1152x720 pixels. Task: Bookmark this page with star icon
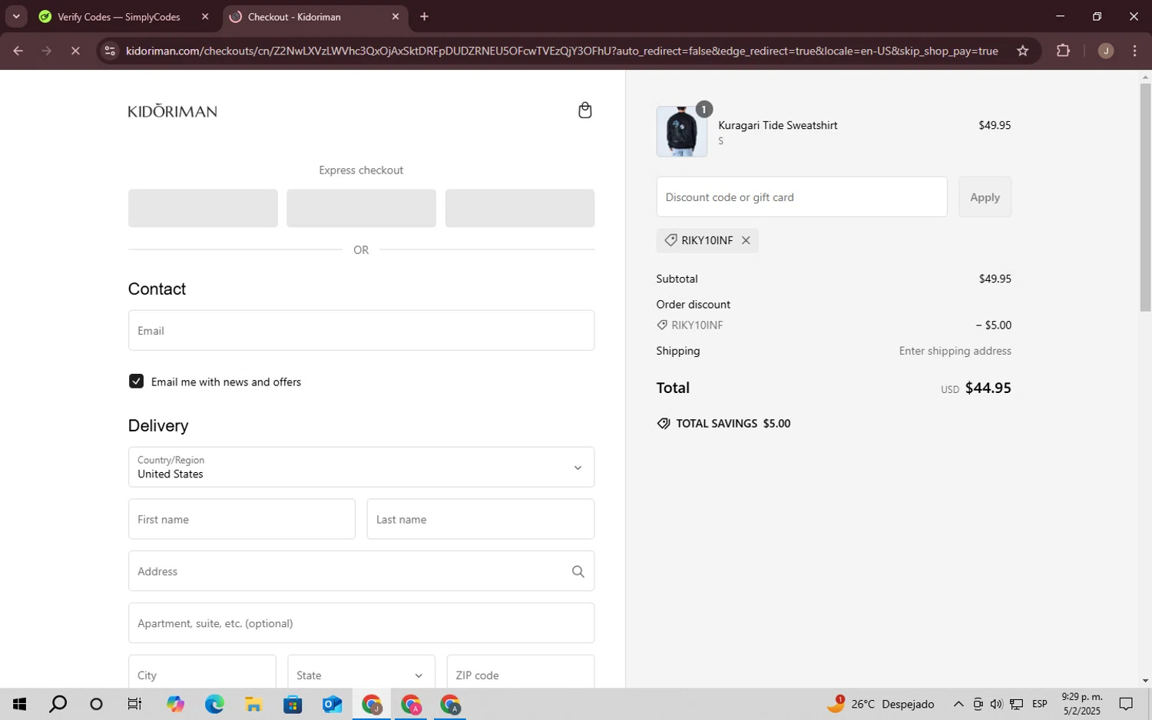point(1022,51)
